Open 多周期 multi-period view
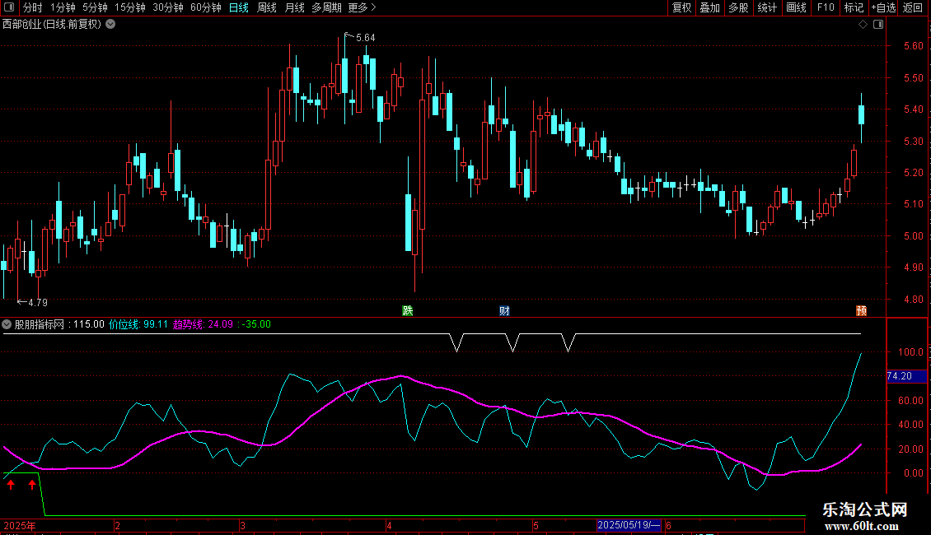931x535 pixels. coord(326,7)
